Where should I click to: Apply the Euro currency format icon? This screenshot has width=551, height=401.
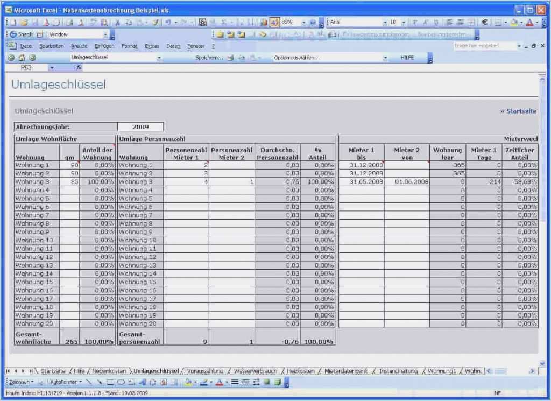486,22
